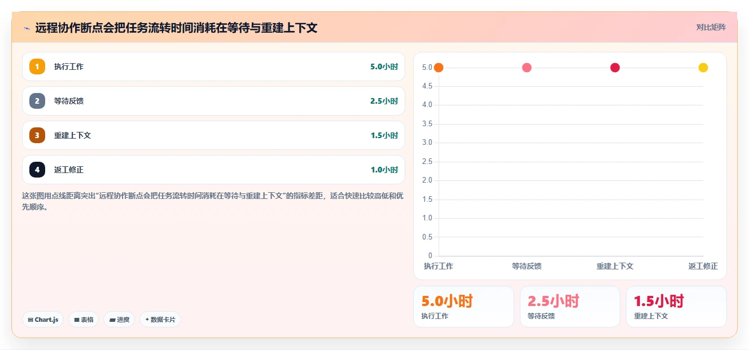This screenshot has width=749, height=350.
Task: Open the 1.5小时 重建上下文 stat card
Action: (676, 307)
